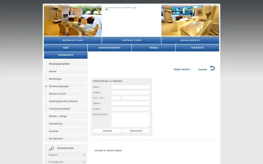Click Objekt merken link
Screen dimensions: 263x164
pos(181,69)
